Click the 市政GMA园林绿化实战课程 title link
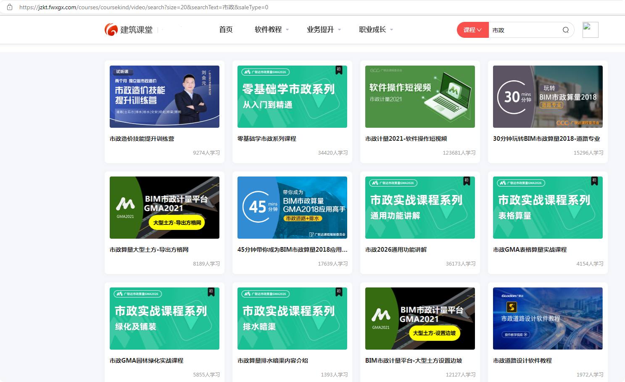Screen dimensions: 625x382 click(147, 361)
